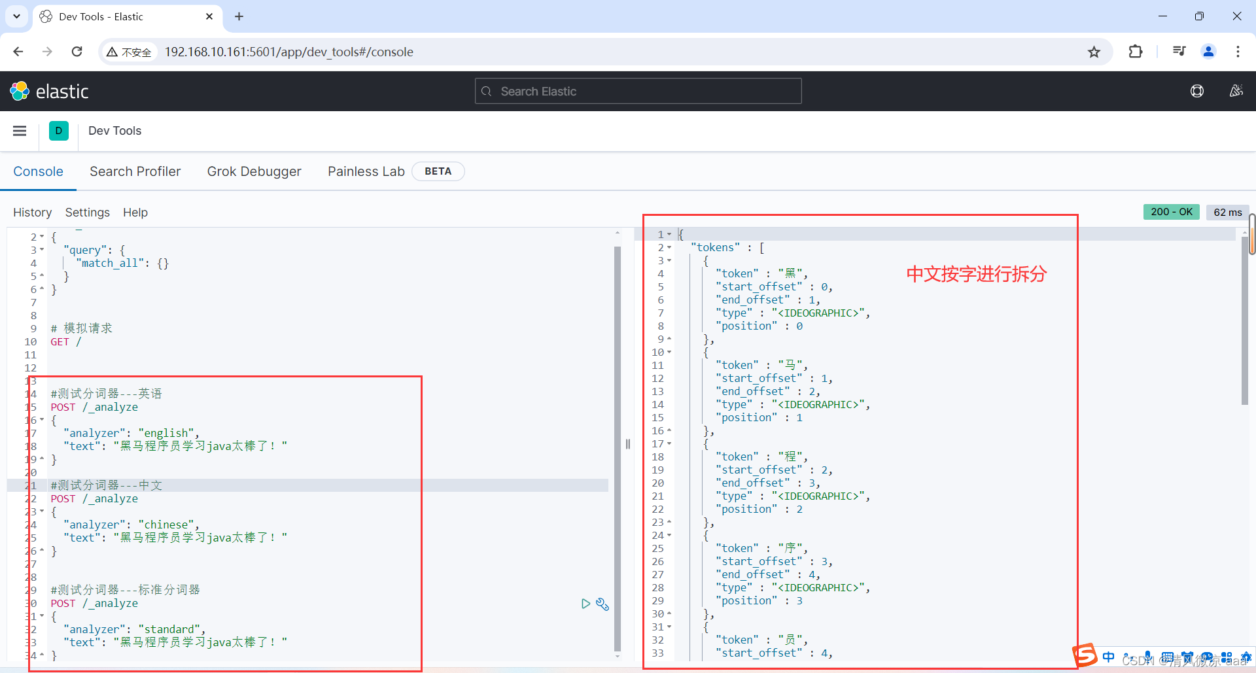Image resolution: width=1256 pixels, height=673 pixels.
Task: Click the editor vertical scrollbar
Action: (618, 448)
